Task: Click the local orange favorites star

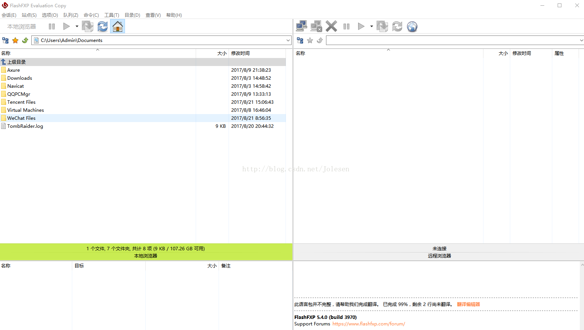Action: pyautogui.click(x=15, y=40)
